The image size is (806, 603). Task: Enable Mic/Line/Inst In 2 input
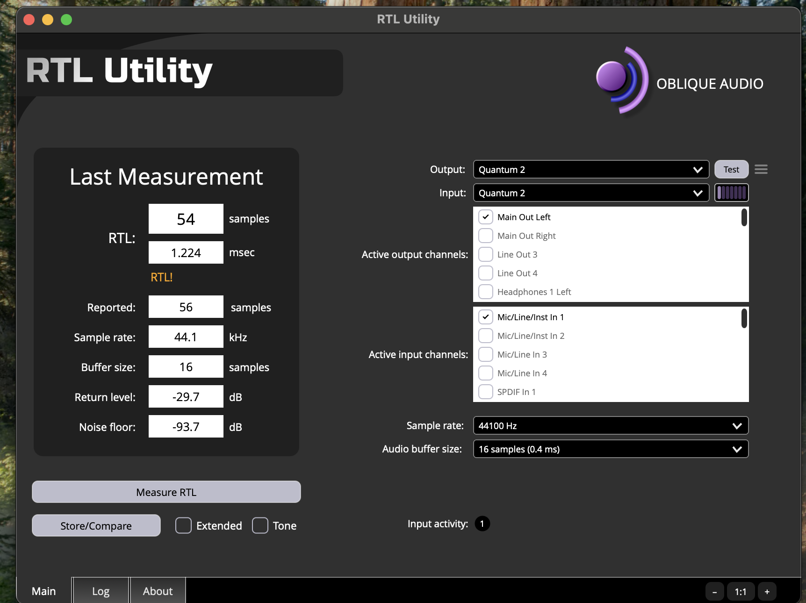point(486,336)
